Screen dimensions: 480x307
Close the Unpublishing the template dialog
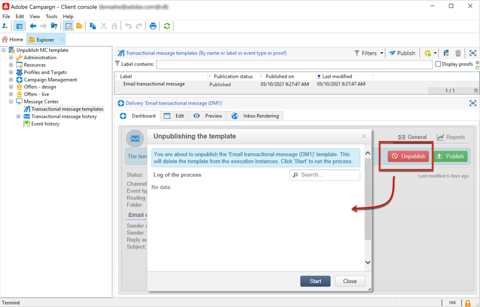pyautogui.click(x=364, y=136)
